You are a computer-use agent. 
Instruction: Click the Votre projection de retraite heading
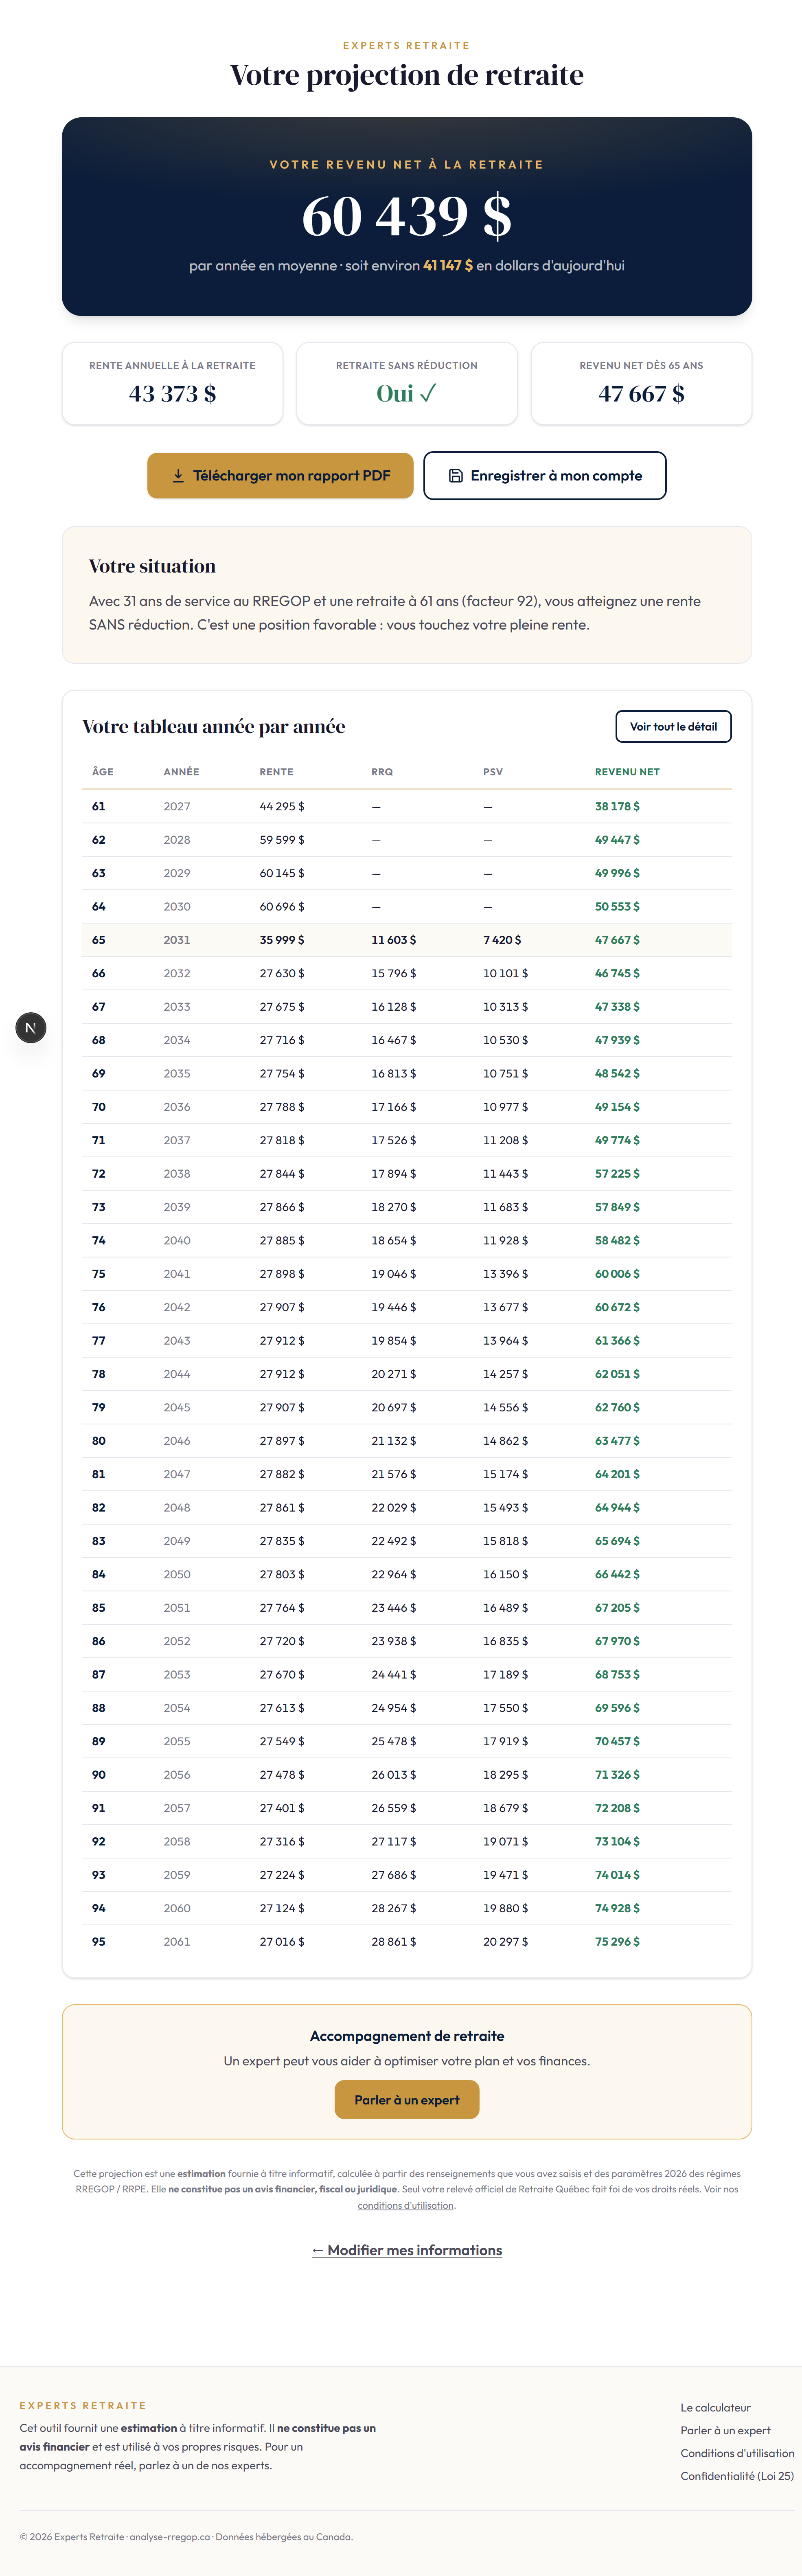tap(407, 75)
